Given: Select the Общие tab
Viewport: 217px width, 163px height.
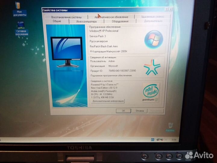Looking at the screenshot, I should click(x=57, y=21).
